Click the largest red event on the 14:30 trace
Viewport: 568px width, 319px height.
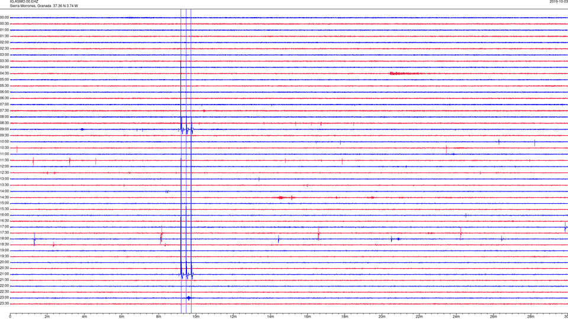(280, 197)
